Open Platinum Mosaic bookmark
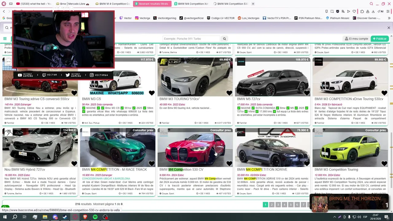Viewport: 393px width, 221px height. [337, 18]
